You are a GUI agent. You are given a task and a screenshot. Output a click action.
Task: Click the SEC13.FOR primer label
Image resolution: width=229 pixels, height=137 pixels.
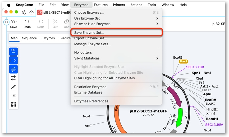coord(195,67)
